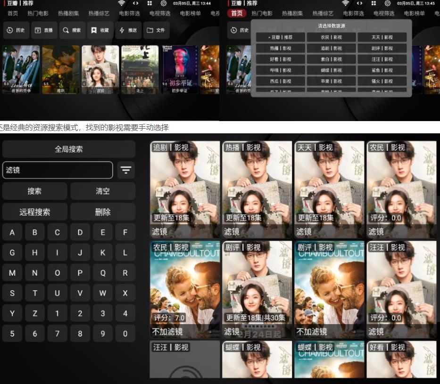440x384 pixels.
Task: Open 难哄 poster in left screenshot
Action: pyautogui.click(x=61, y=70)
